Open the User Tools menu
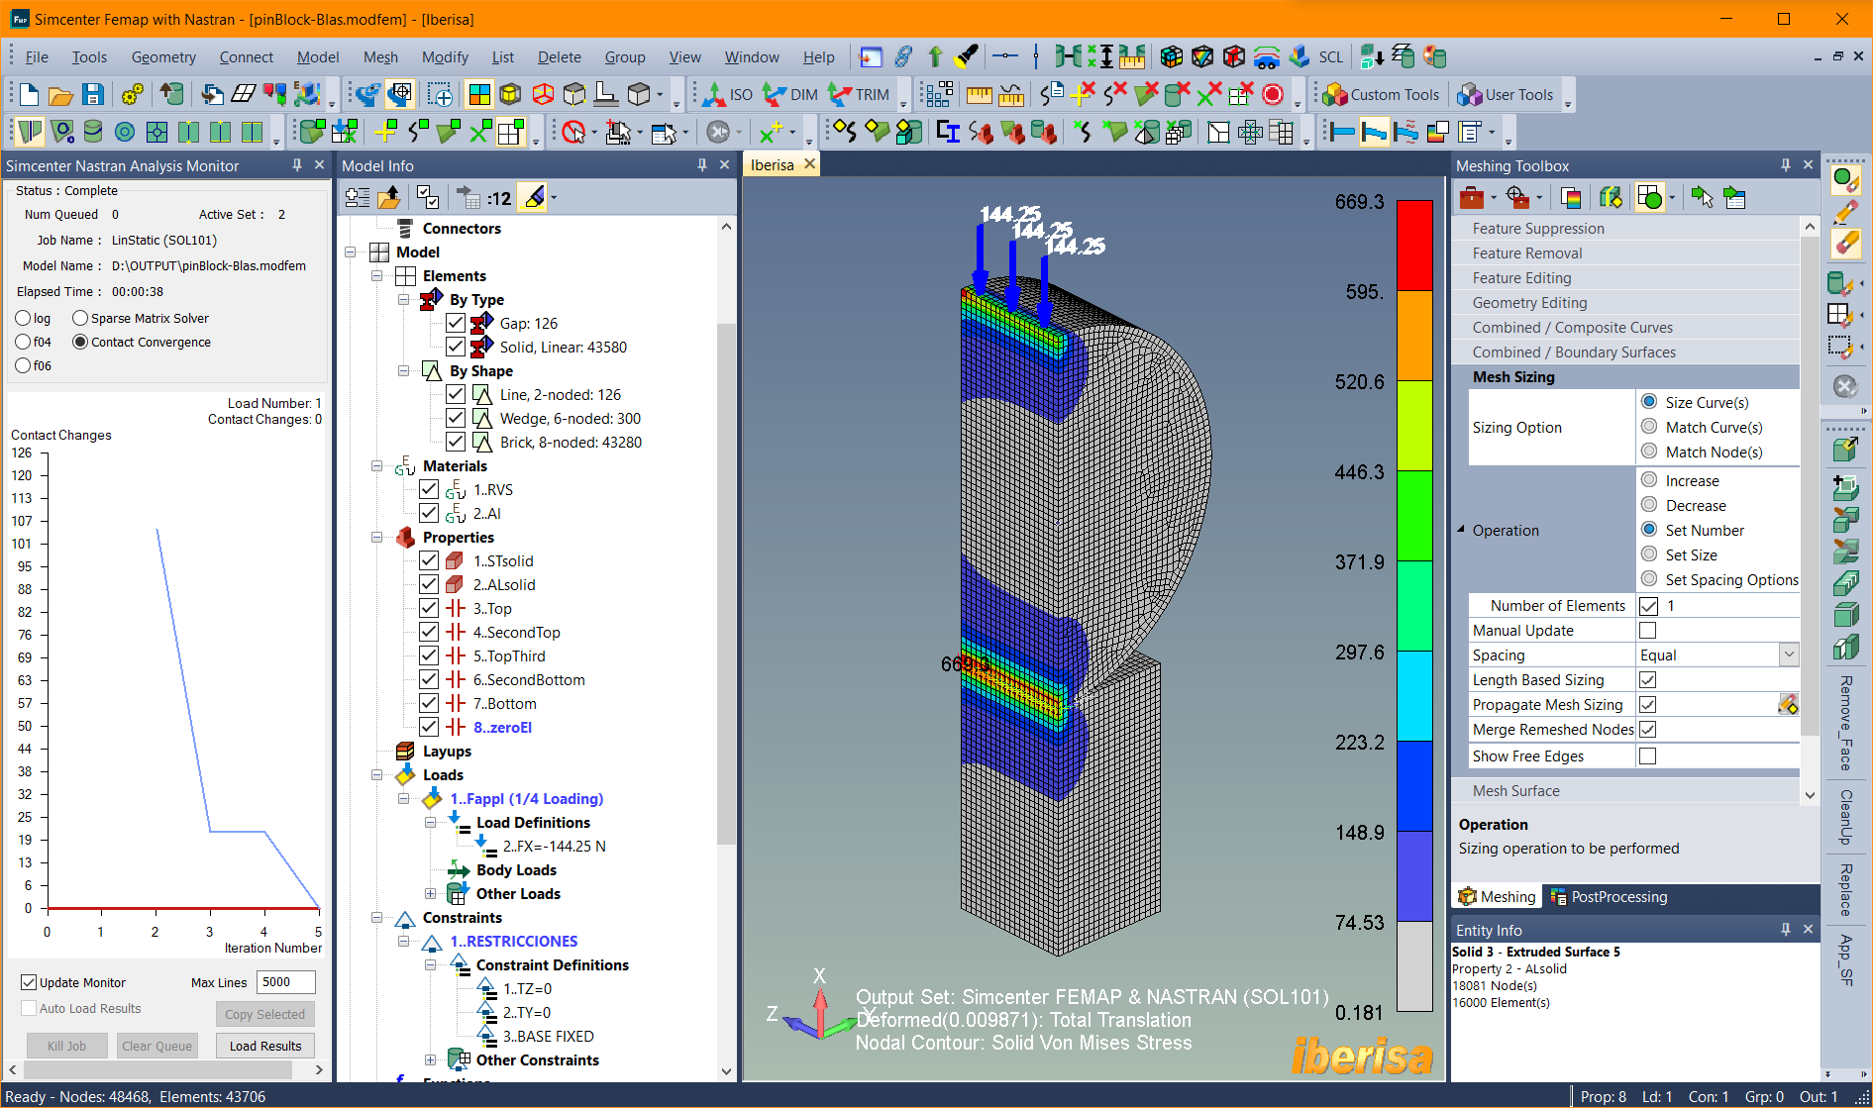 (x=1505, y=95)
